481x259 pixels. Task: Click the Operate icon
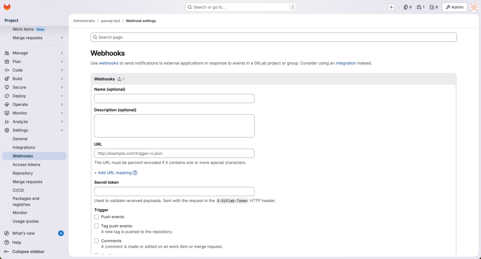pyautogui.click(x=7, y=105)
